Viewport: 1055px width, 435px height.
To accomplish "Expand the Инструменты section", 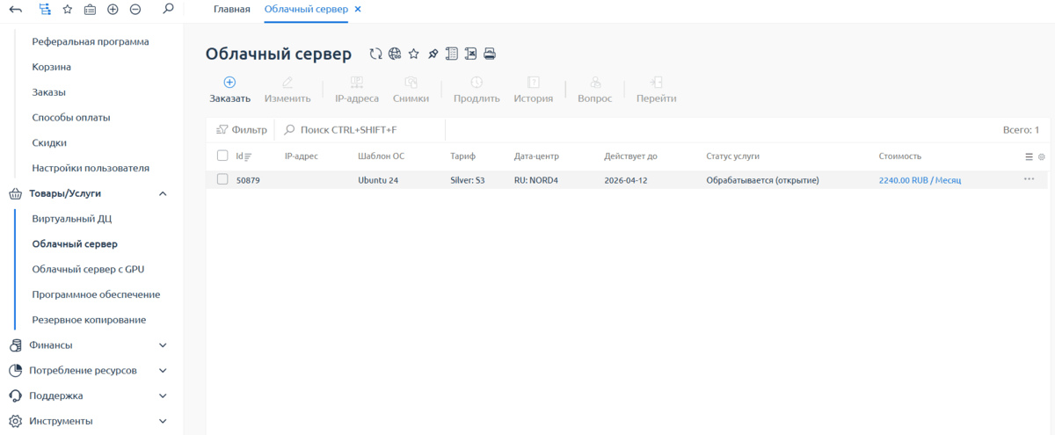I will point(163,421).
